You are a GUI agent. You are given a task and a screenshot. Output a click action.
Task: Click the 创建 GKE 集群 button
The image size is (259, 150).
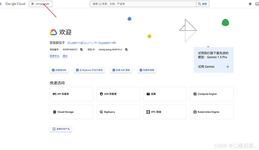(x=121, y=70)
